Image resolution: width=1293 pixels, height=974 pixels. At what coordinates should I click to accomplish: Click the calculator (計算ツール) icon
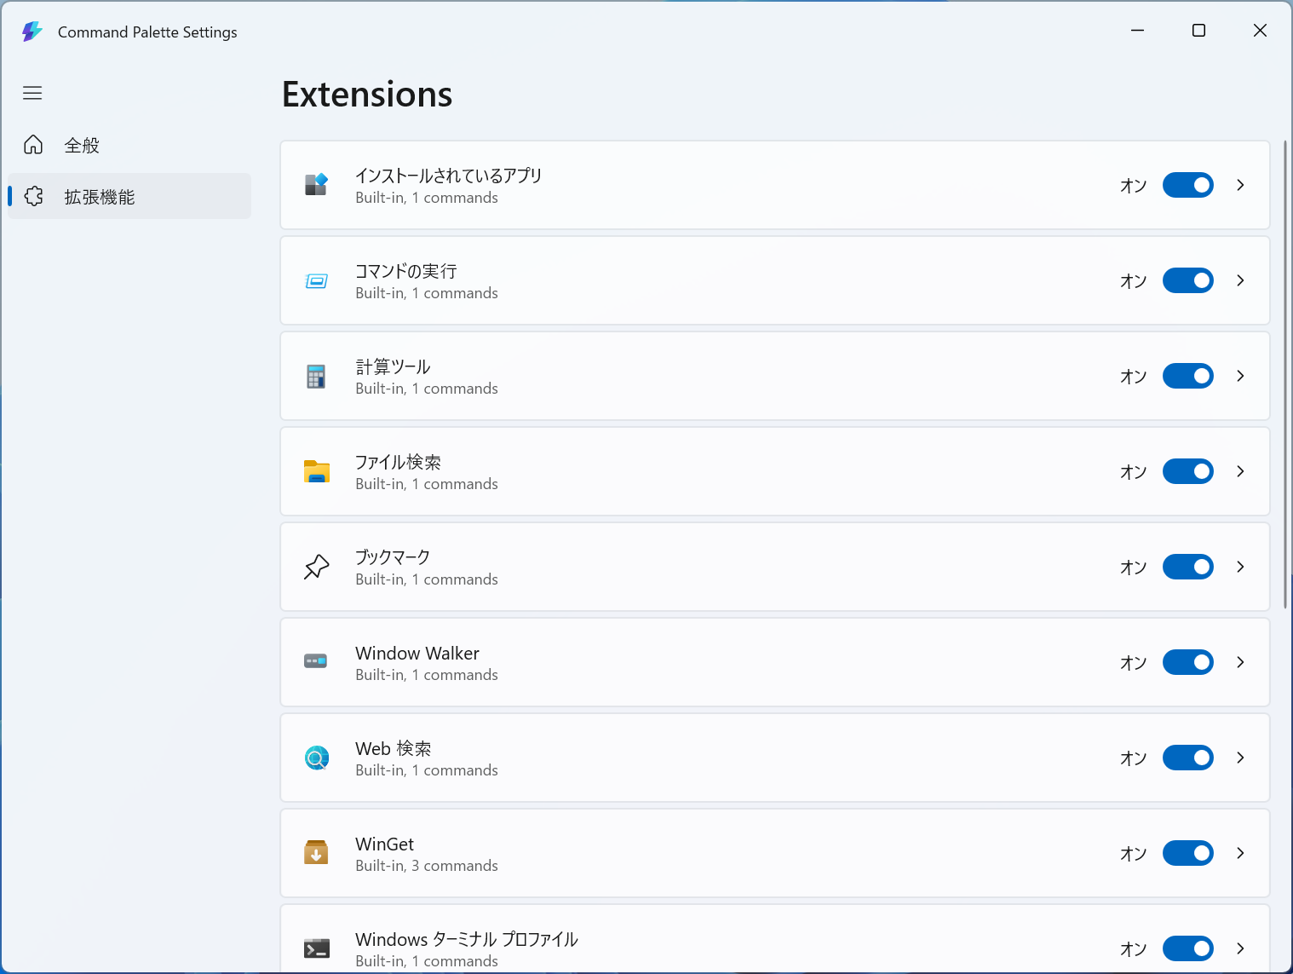tap(316, 376)
